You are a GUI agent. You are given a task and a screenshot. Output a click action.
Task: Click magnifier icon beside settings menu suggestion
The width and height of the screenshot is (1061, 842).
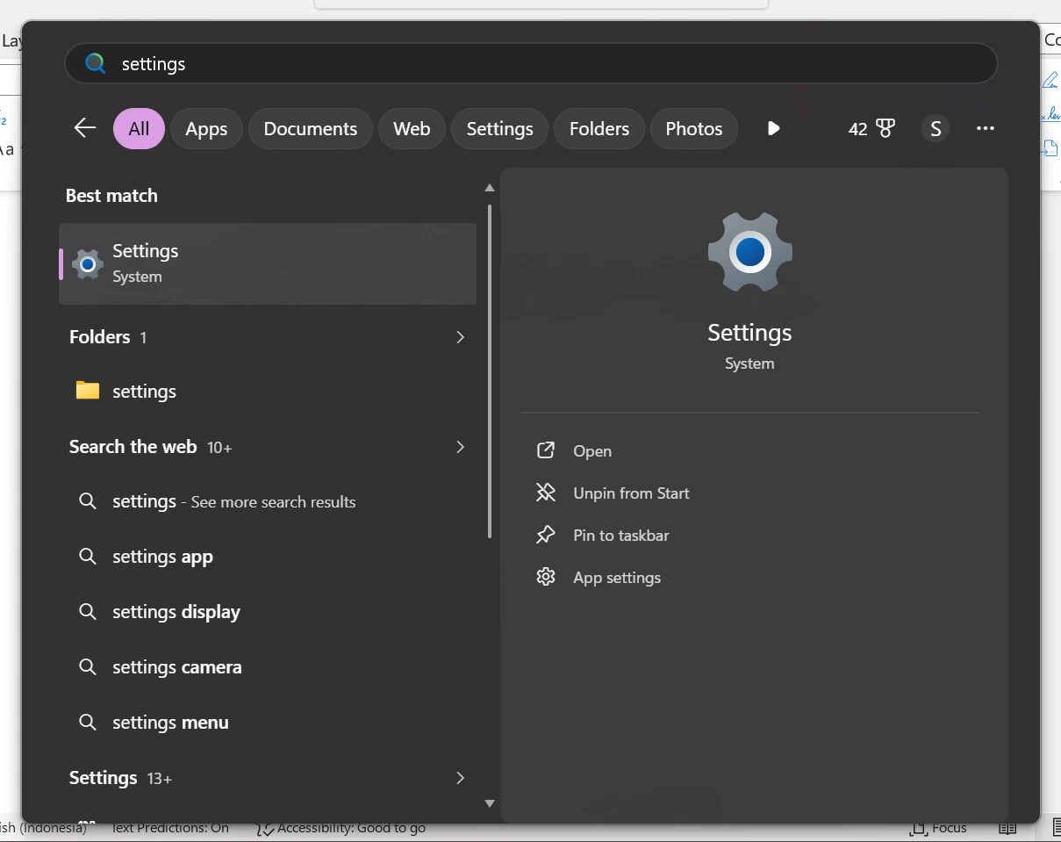88,723
